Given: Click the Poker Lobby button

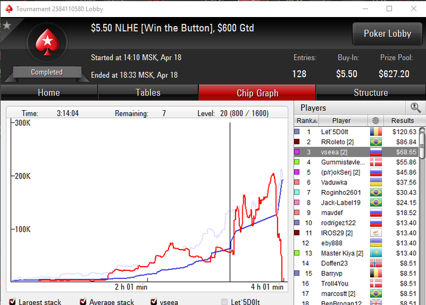Looking at the screenshot, I should point(388,33).
